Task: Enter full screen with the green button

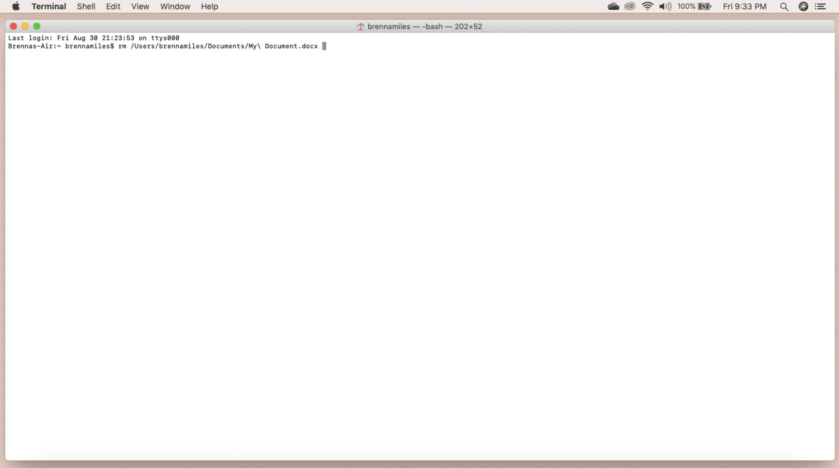Action: click(37, 26)
